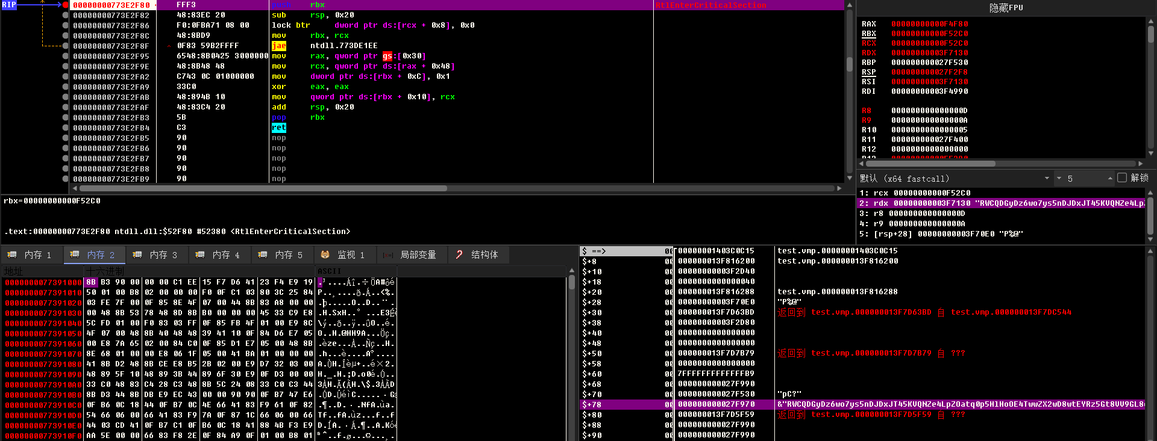Select the stack row at $+78

click(862, 404)
